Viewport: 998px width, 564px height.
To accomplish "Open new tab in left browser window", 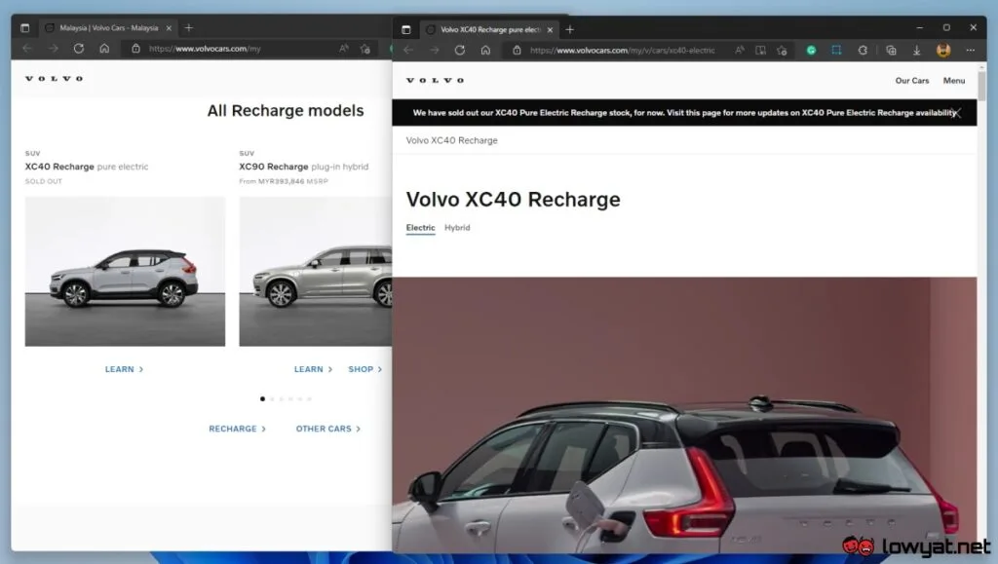I will [188, 28].
